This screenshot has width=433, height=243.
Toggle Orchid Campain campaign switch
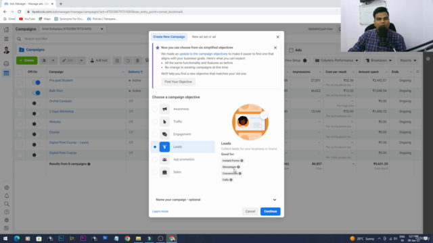tap(36, 103)
